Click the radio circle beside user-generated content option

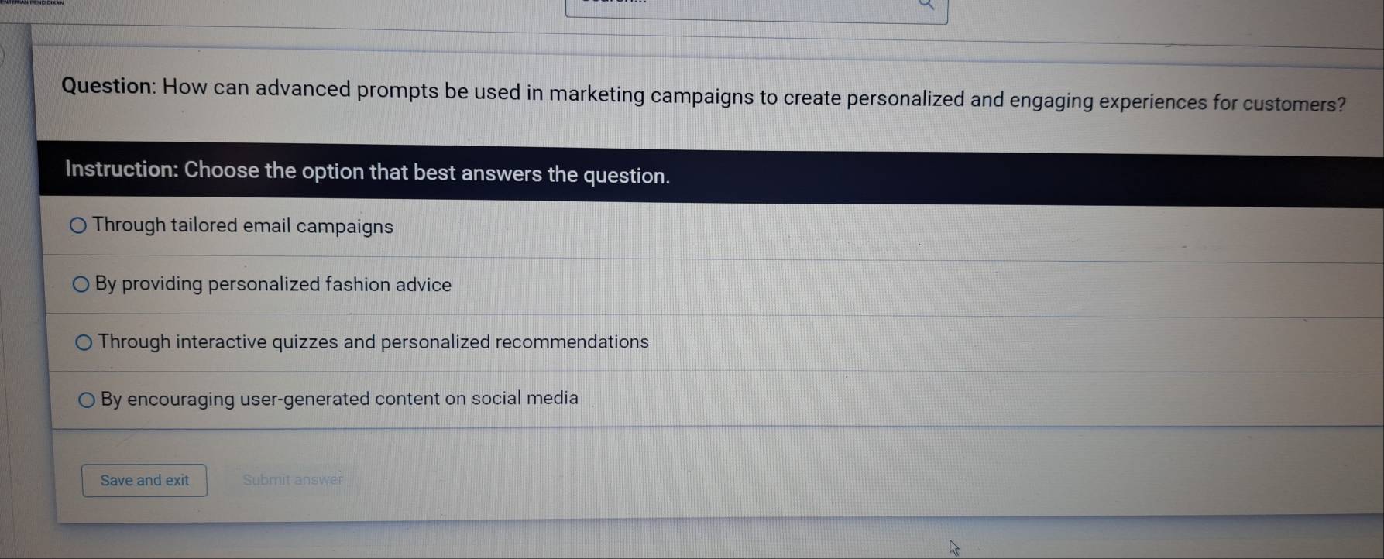[85, 398]
